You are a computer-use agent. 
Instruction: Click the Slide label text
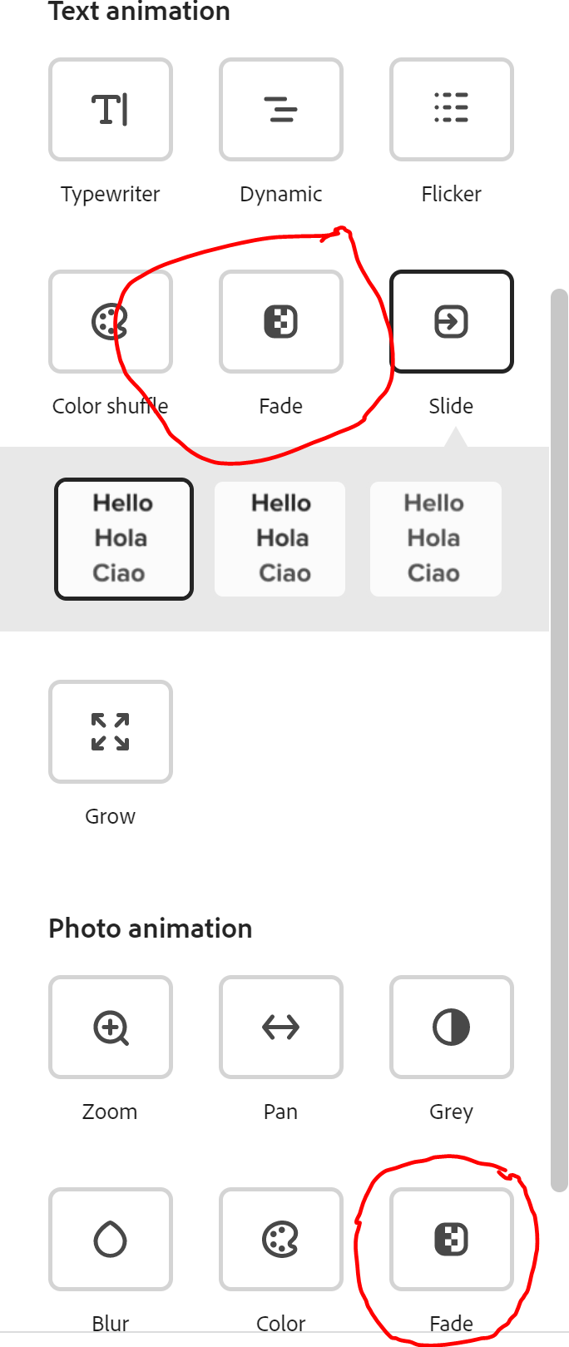[451, 406]
